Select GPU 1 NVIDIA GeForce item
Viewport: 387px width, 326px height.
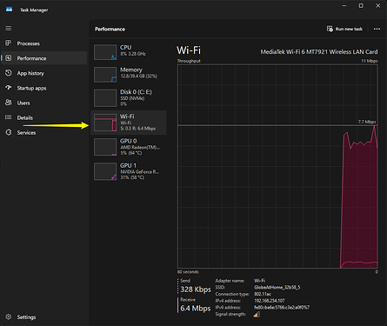coord(129,171)
